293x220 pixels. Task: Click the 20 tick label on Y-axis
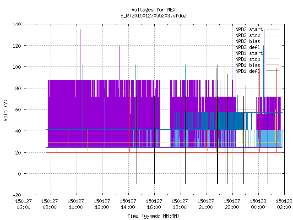coord(18,153)
